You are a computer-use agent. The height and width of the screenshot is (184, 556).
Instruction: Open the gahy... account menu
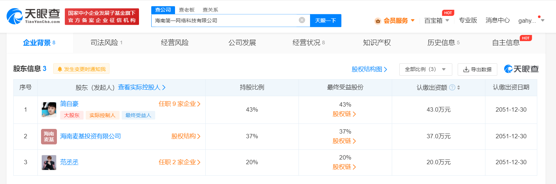click(531, 21)
